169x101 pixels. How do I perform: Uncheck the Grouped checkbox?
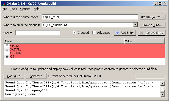coord(74,32)
